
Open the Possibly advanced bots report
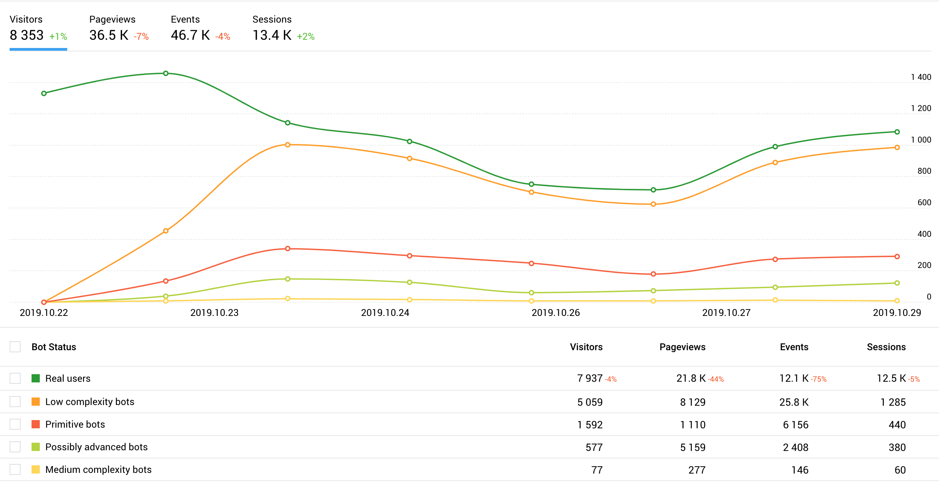coord(96,446)
